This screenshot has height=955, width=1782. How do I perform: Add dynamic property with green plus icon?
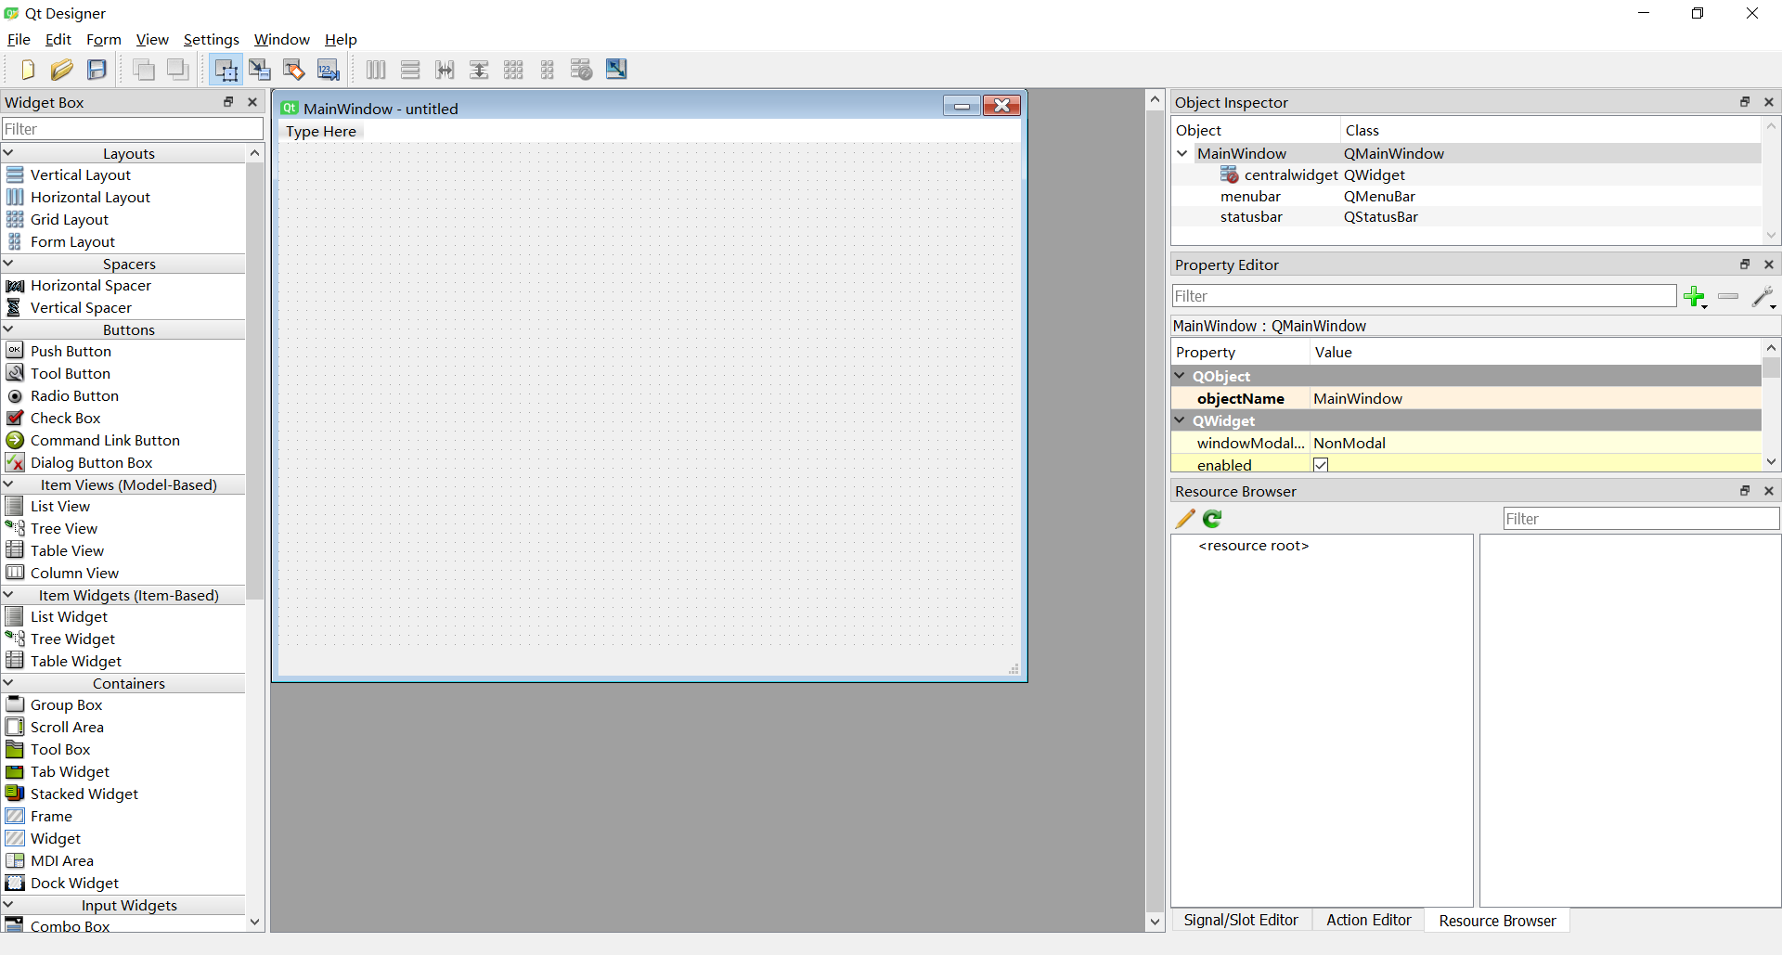[1694, 297]
